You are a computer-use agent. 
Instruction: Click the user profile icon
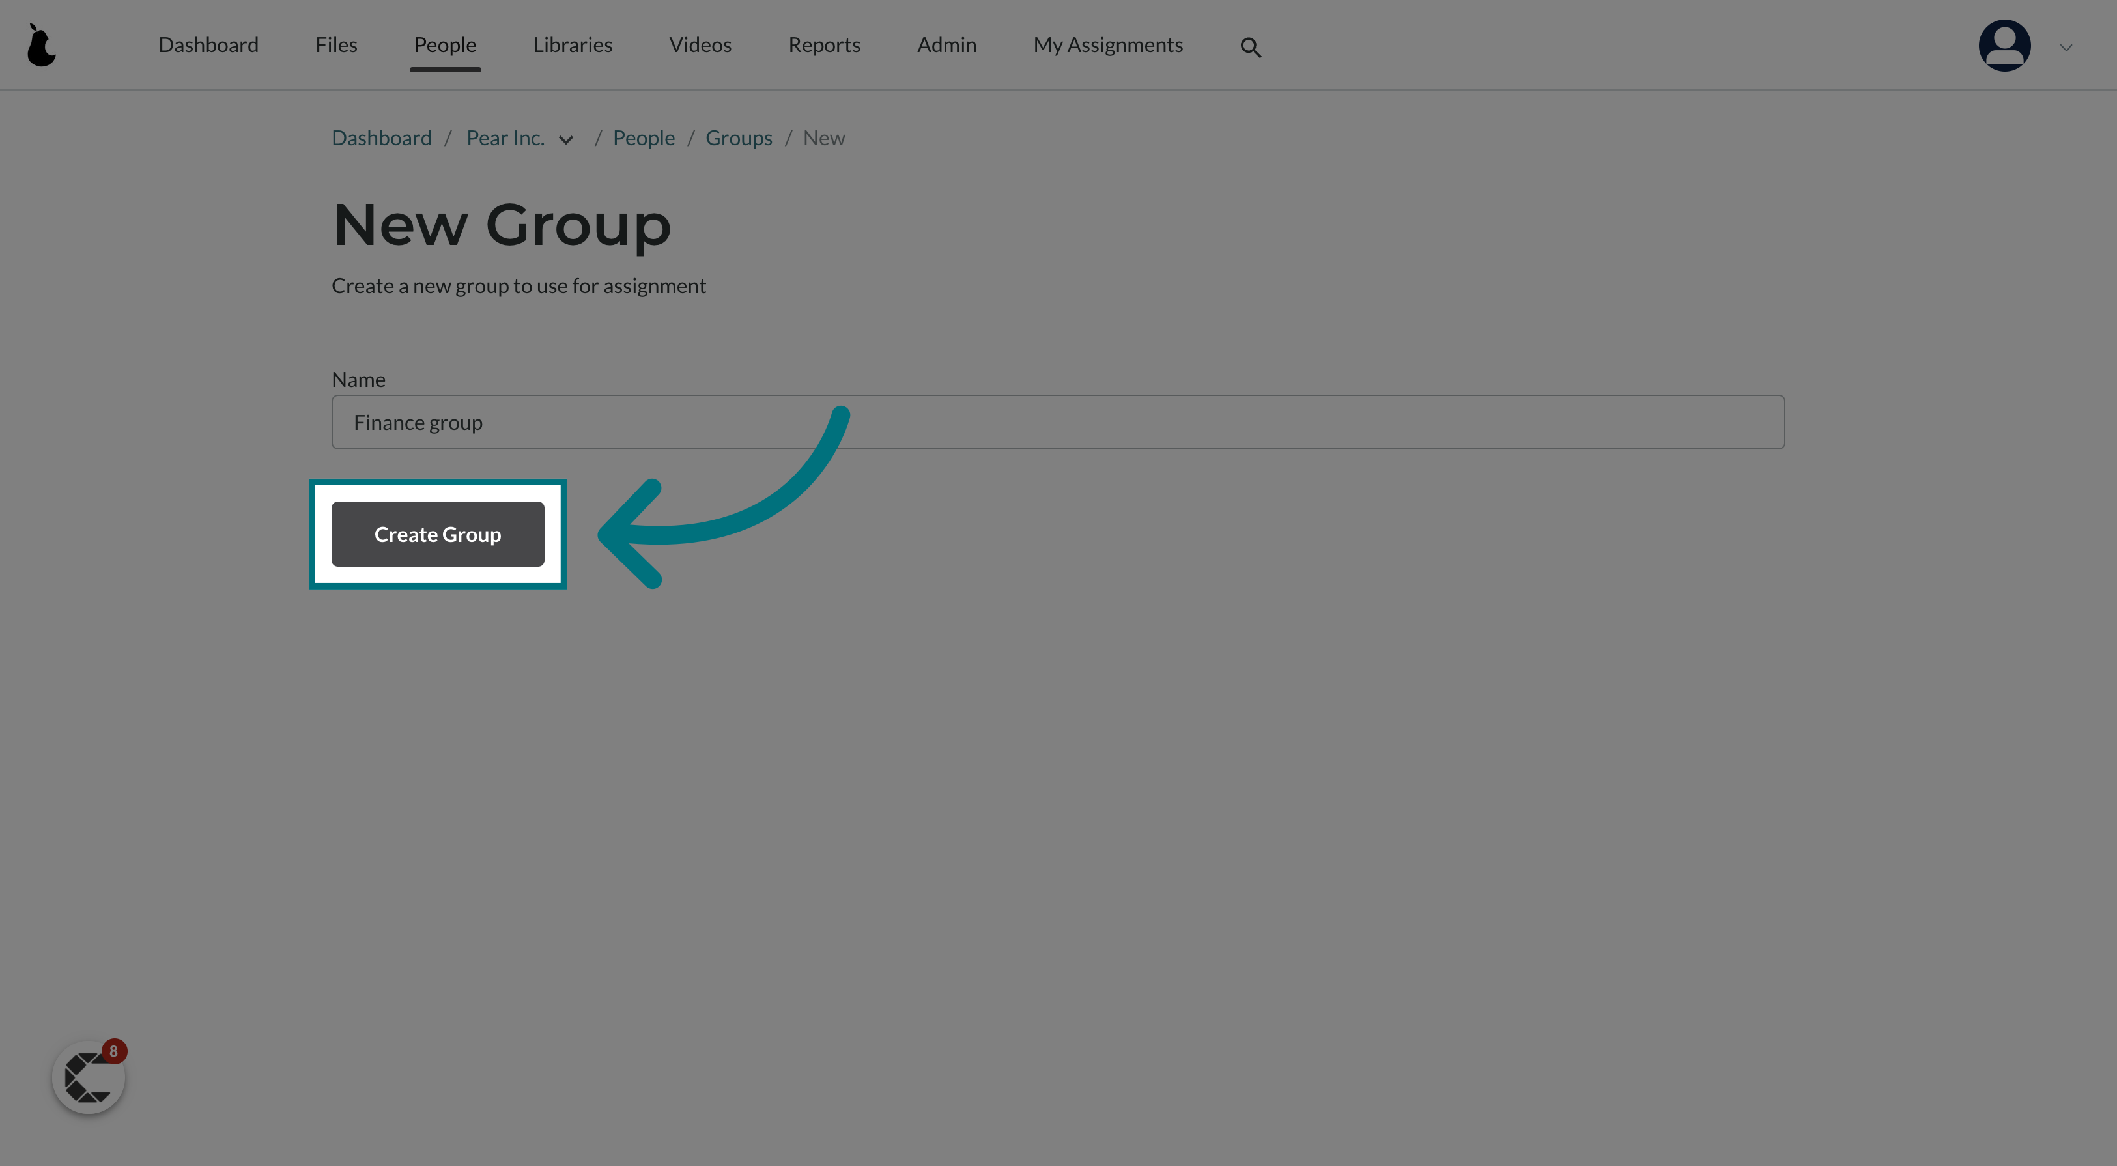(x=2004, y=44)
